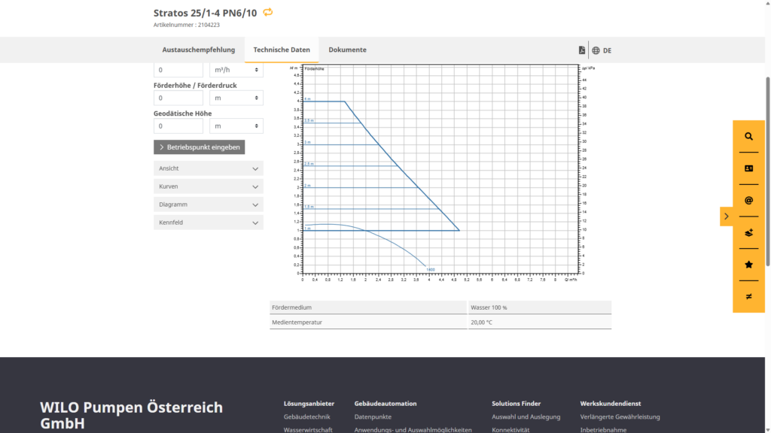Open the m³/h flow unit dropdown
The width and height of the screenshot is (771, 433).
236,70
